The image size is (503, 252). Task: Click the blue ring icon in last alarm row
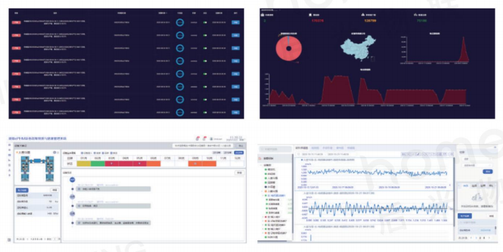tap(180, 112)
